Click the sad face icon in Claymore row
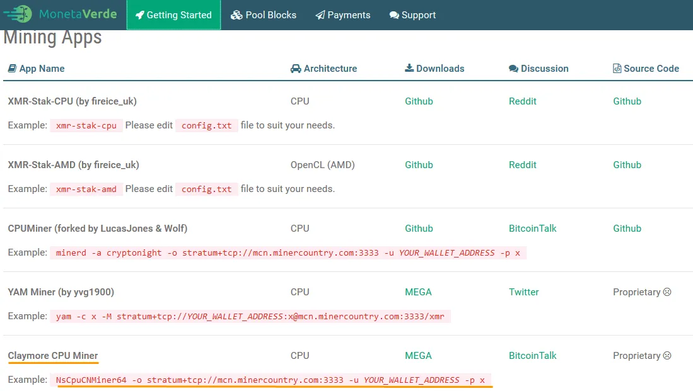The height and width of the screenshot is (391, 693). click(x=667, y=355)
